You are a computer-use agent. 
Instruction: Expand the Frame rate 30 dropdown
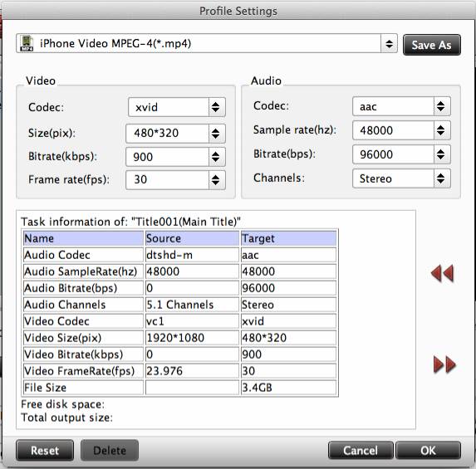pos(175,180)
